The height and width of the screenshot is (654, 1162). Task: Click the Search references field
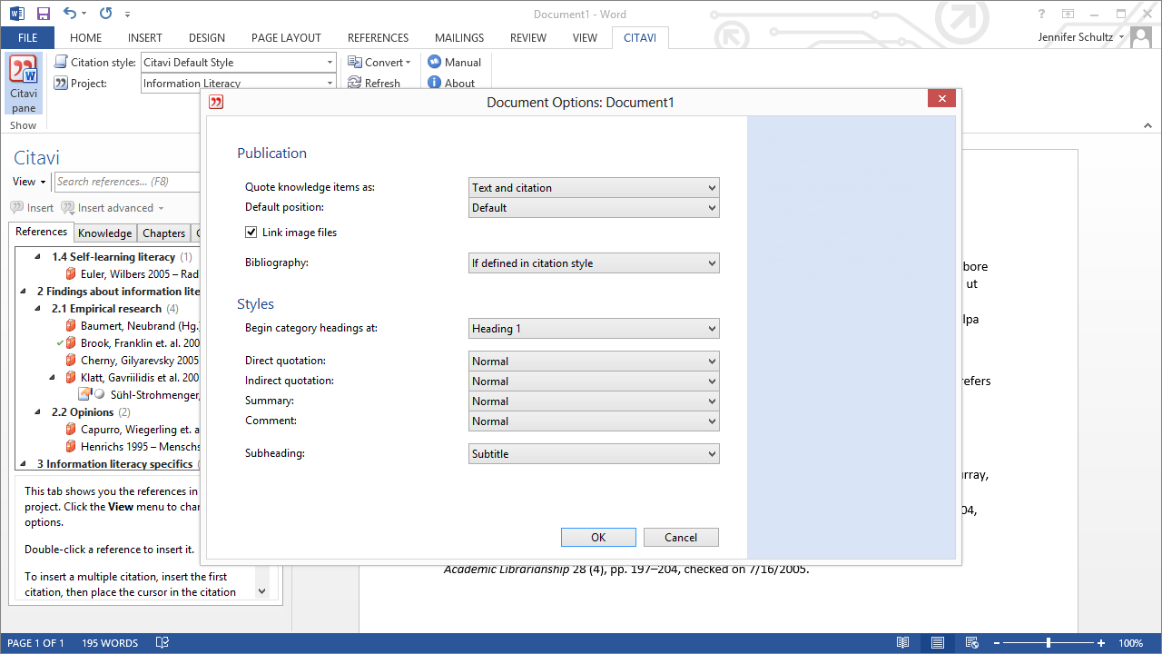click(127, 182)
